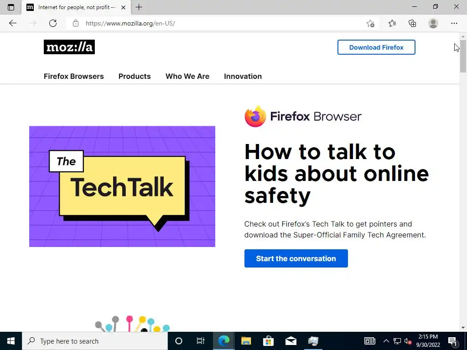
Task: Go back to previous page
Action: point(12,23)
